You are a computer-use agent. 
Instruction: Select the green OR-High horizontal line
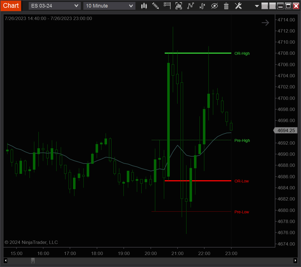click(198, 53)
